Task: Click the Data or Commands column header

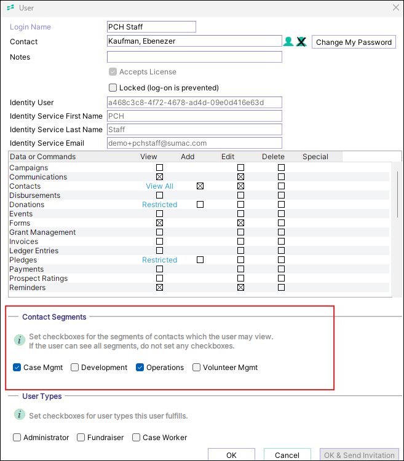Action: coord(74,157)
